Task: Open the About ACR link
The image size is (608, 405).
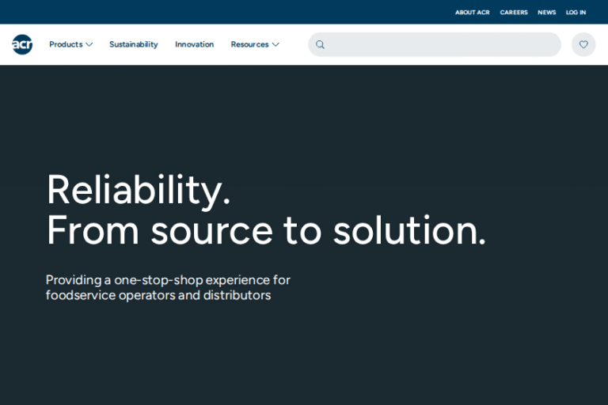Action: [472, 12]
